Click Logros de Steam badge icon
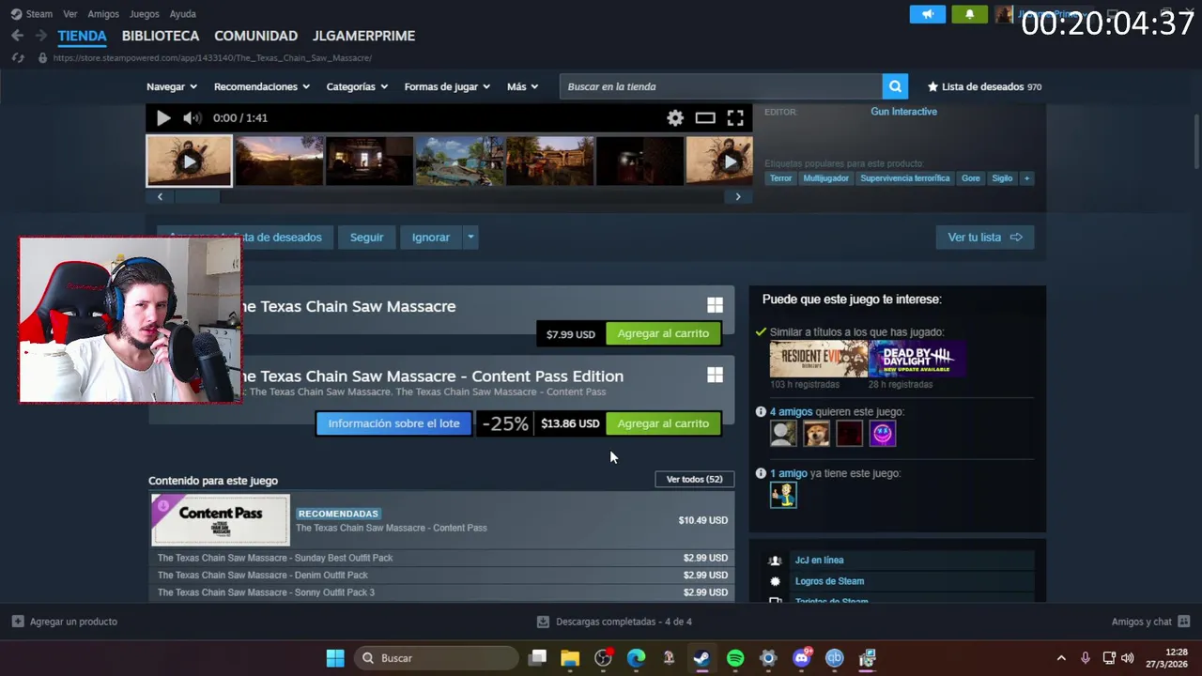This screenshot has width=1202, height=676. [775, 581]
